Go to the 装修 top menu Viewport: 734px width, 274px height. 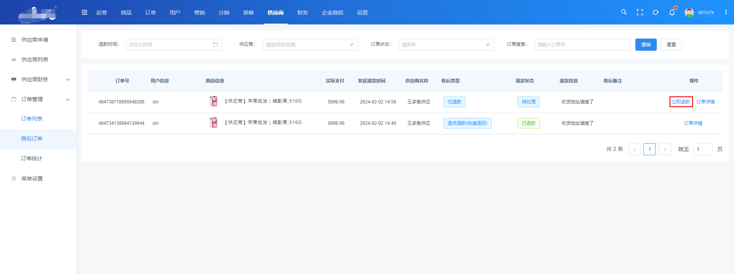tap(248, 13)
